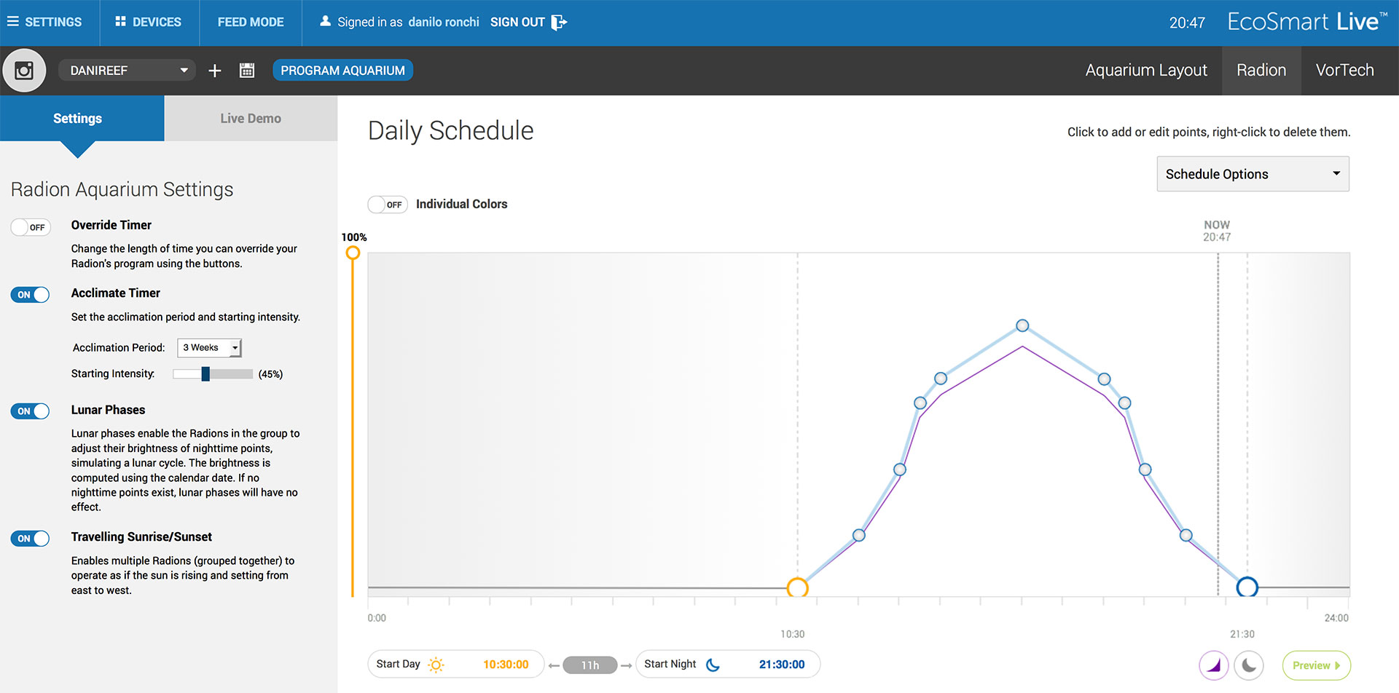Select the purple curve mode icon
The height and width of the screenshot is (693, 1399).
tap(1214, 665)
